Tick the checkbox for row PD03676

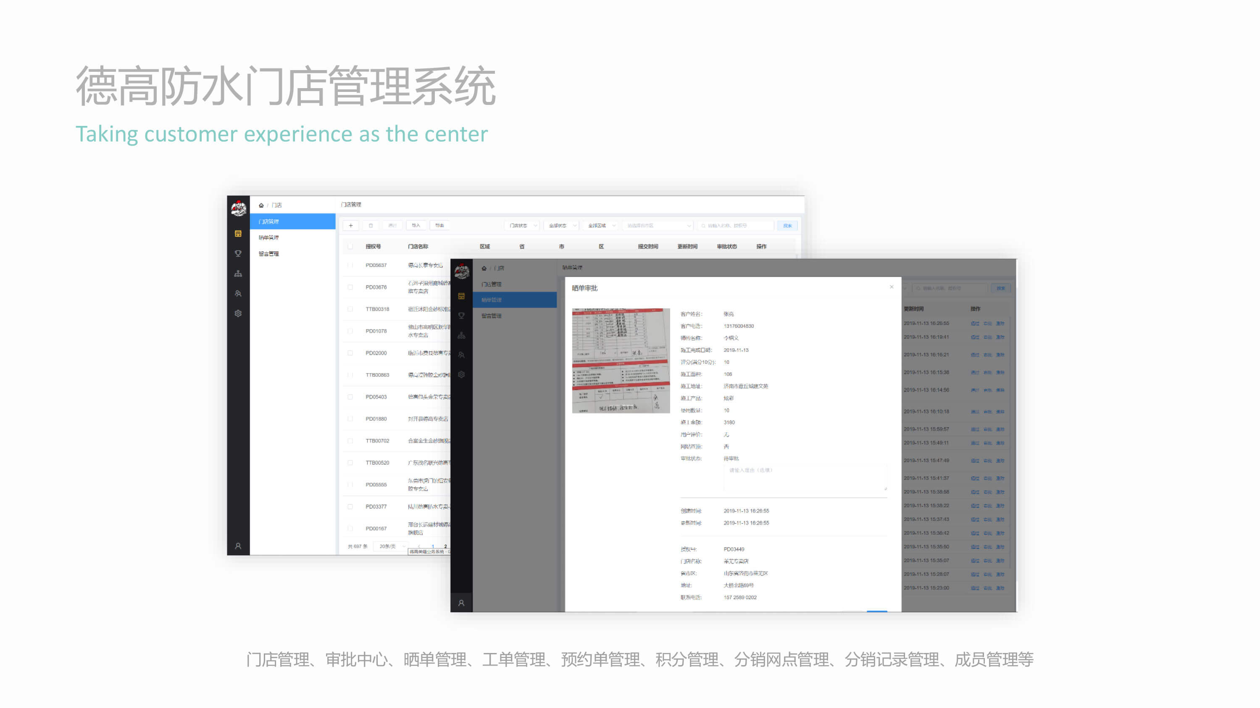[x=350, y=287]
